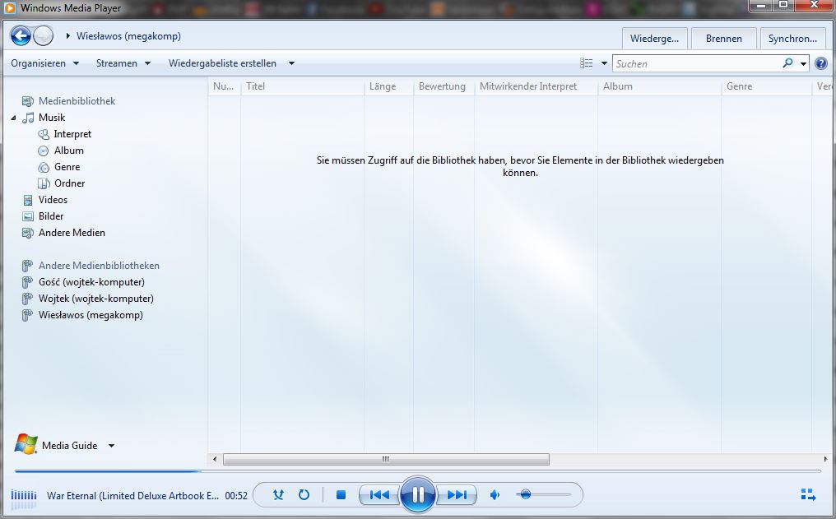Image resolution: width=836 pixels, height=519 pixels.
Task: Open the Organisieren dropdown menu
Action: tap(44, 63)
